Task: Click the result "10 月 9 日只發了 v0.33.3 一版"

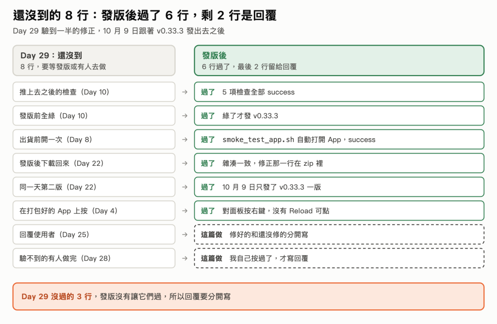Action: click(x=339, y=187)
